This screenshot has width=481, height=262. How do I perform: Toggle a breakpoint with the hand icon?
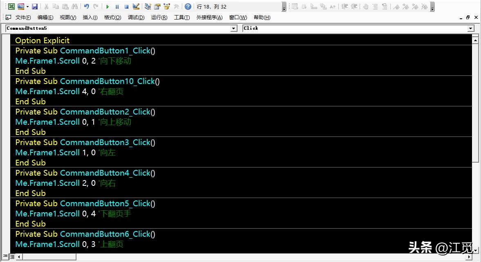click(x=366, y=6)
